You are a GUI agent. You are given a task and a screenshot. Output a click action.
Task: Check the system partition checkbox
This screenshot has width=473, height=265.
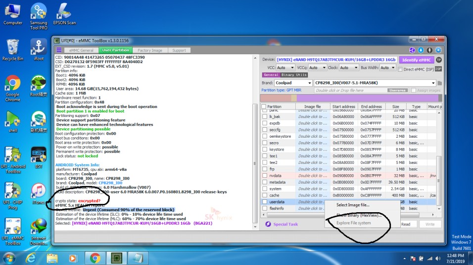(265, 189)
